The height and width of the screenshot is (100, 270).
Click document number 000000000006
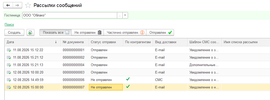click(x=74, y=80)
